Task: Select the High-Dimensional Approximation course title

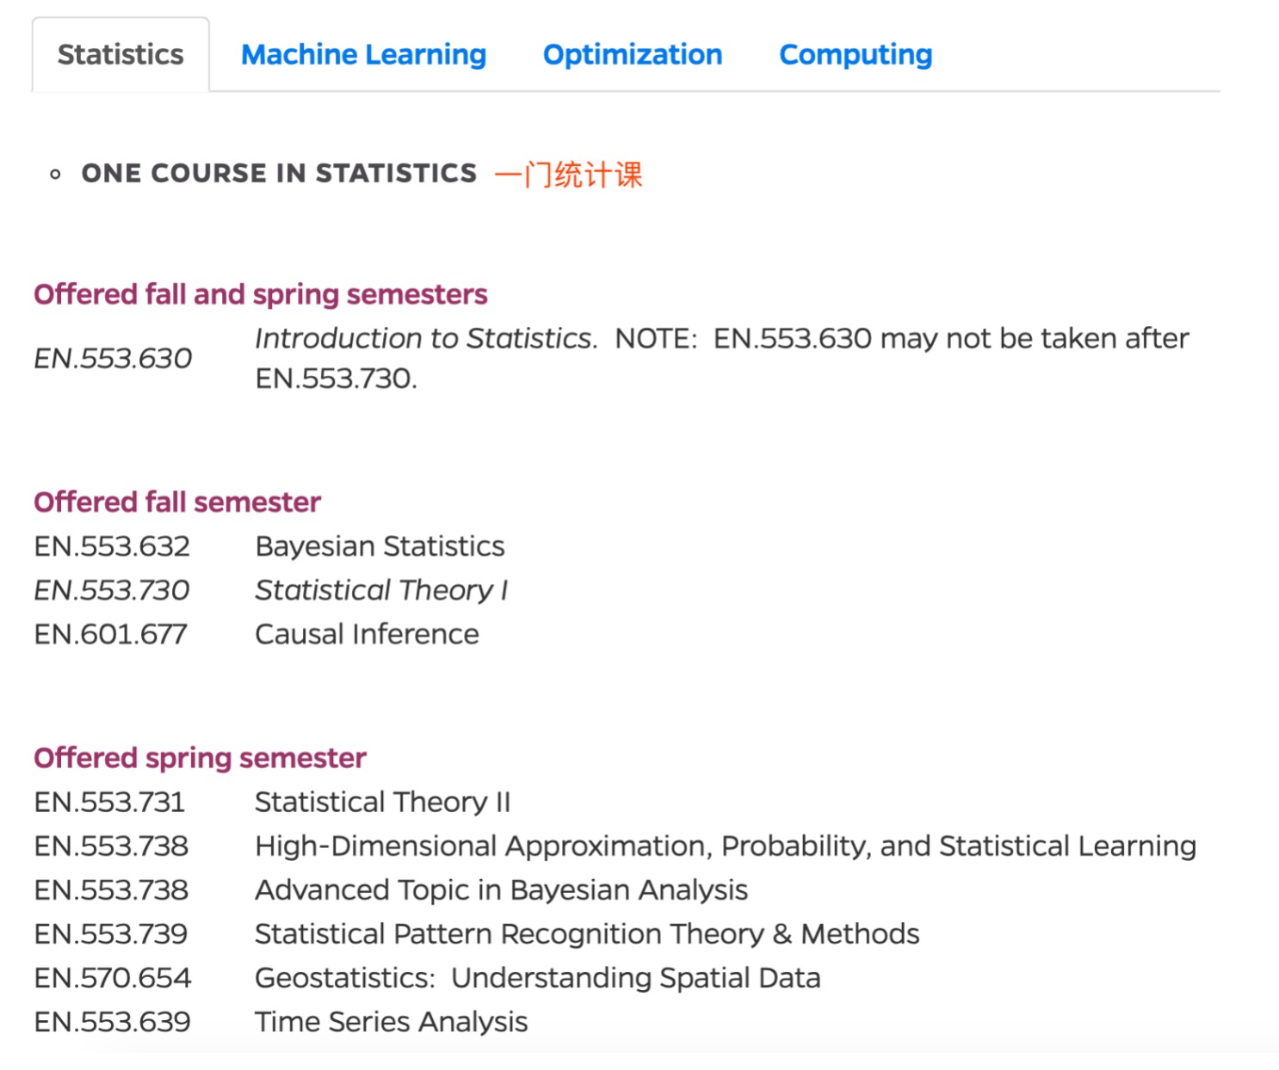Action: point(725,846)
